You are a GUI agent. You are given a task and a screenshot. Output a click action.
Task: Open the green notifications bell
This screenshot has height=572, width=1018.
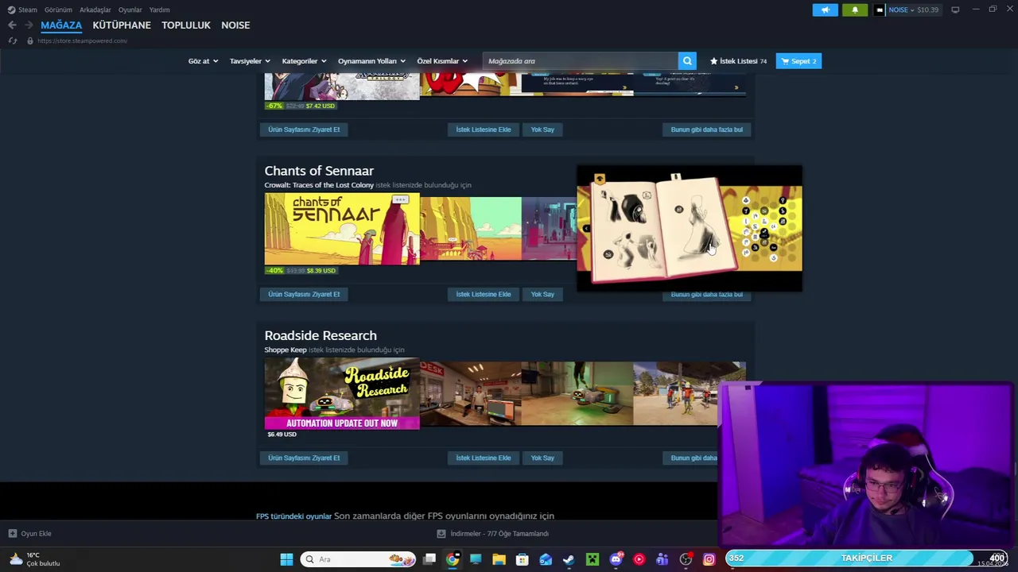pyautogui.click(x=855, y=10)
